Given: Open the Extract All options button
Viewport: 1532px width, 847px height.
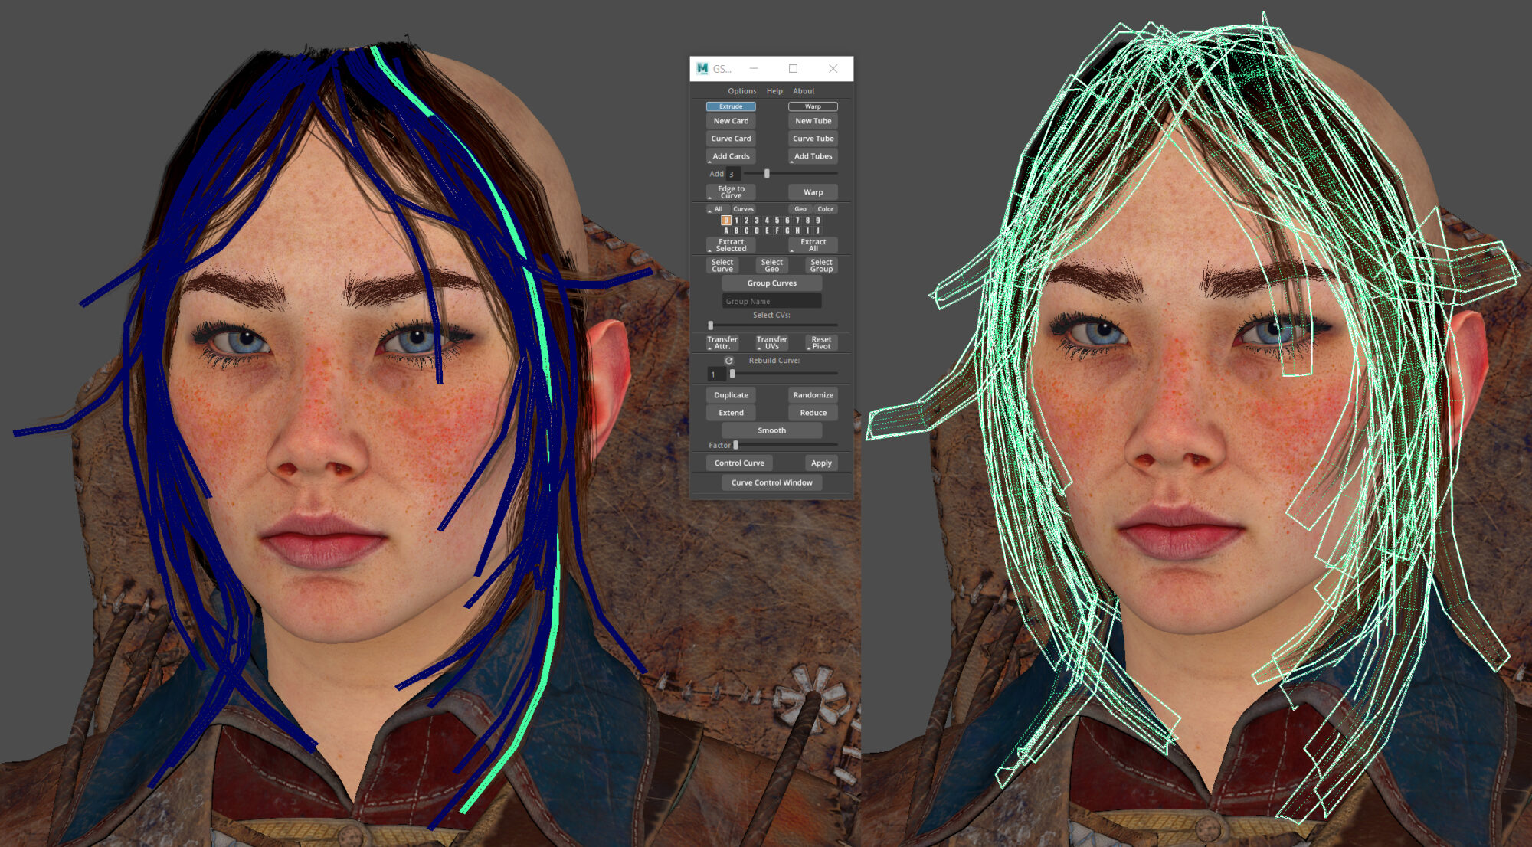Looking at the screenshot, I should [x=813, y=245].
